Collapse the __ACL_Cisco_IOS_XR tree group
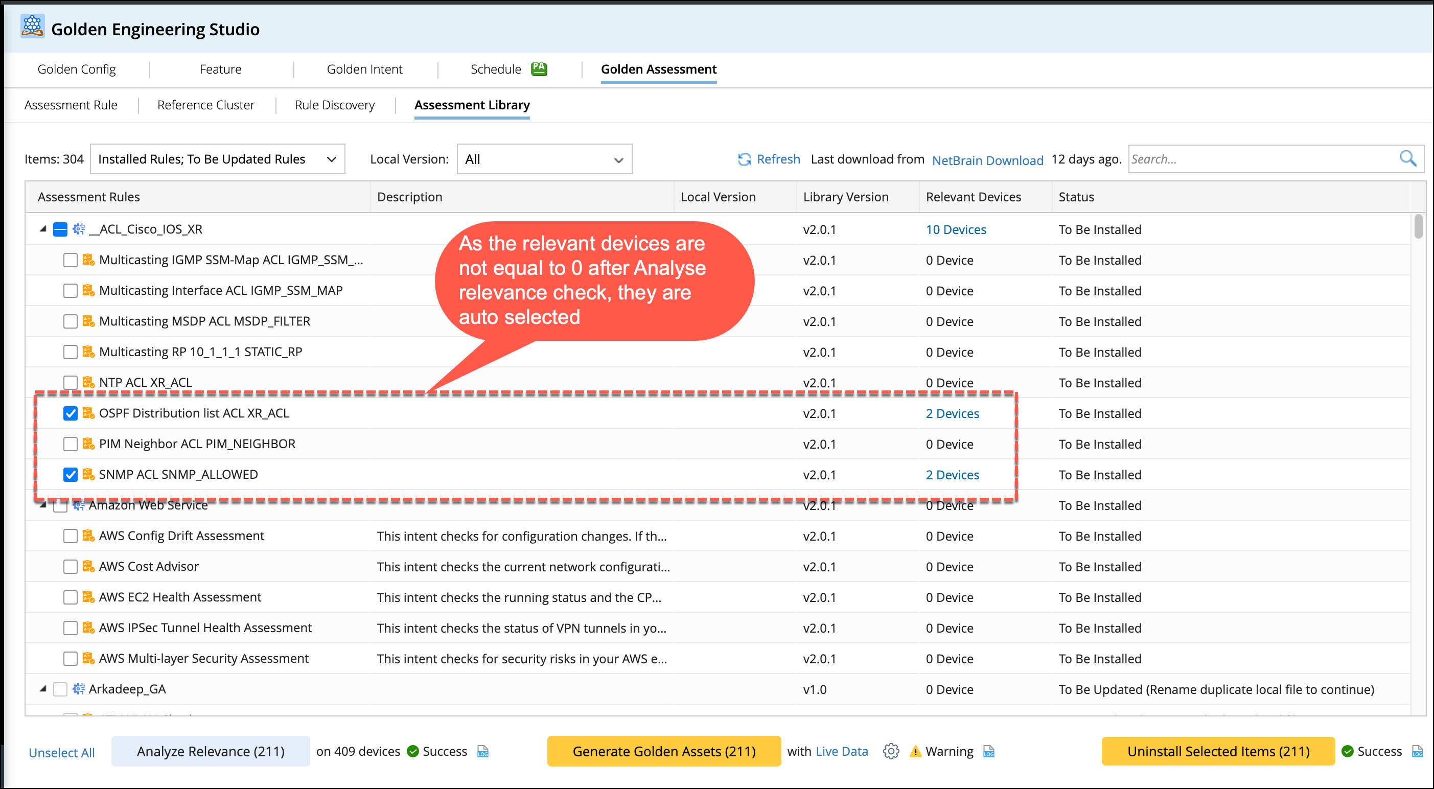The width and height of the screenshot is (1434, 789). coord(43,229)
